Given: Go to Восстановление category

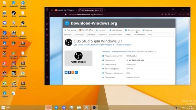Looking at the screenshot, I should (116, 35).
